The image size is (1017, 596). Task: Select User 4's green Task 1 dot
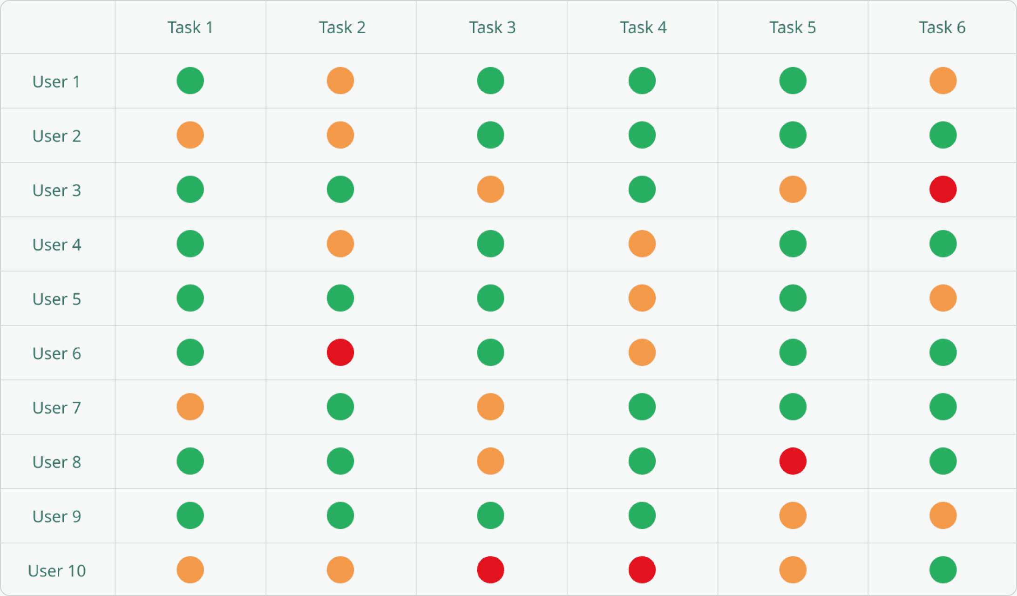pos(190,244)
